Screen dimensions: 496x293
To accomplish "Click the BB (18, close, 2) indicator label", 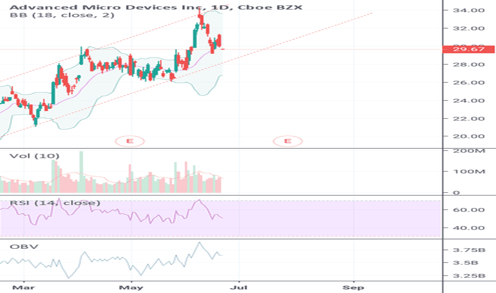I will (x=62, y=15).
